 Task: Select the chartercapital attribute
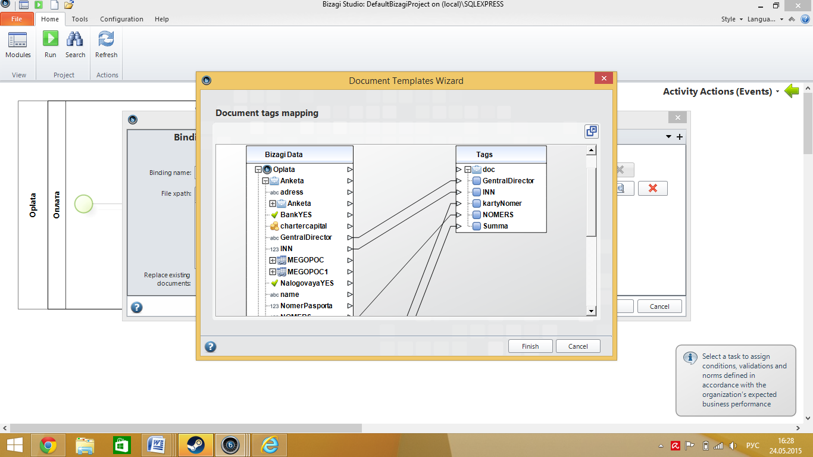click(x=304, y=226)
